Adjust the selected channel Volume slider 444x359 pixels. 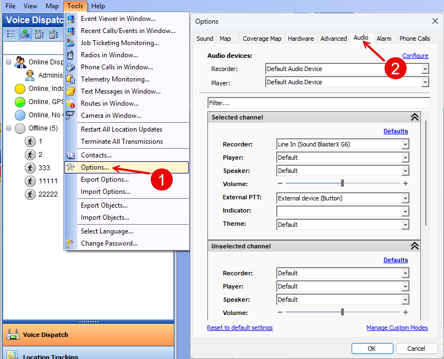coord(342,183)
